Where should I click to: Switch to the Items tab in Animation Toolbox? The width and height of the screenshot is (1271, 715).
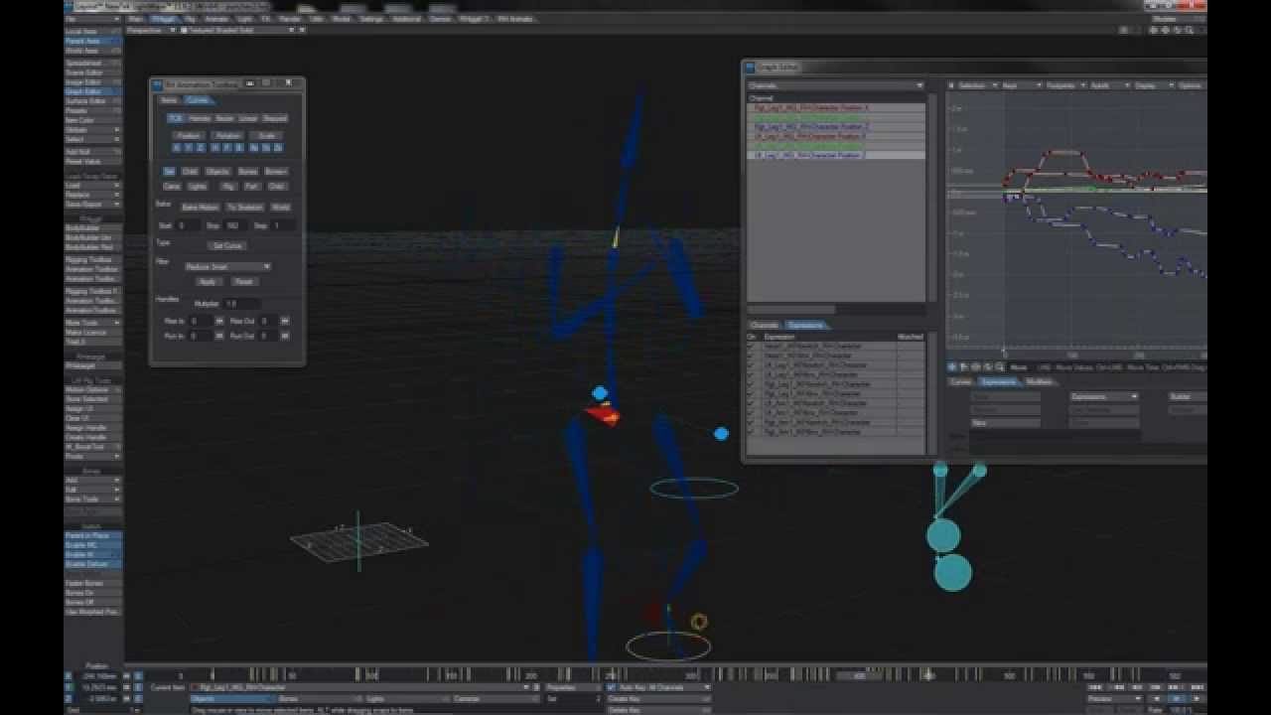169,100
